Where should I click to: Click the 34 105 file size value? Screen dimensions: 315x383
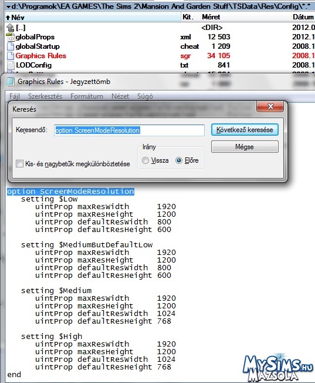pos(219,56)
